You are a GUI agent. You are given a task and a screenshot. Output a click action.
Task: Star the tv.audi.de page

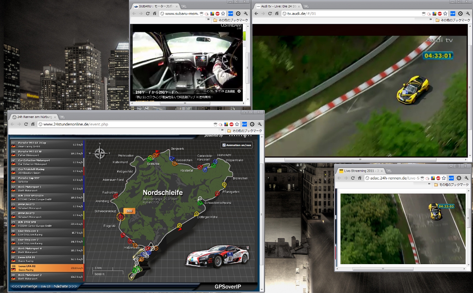pyautogui.click(x=446, y=13)
